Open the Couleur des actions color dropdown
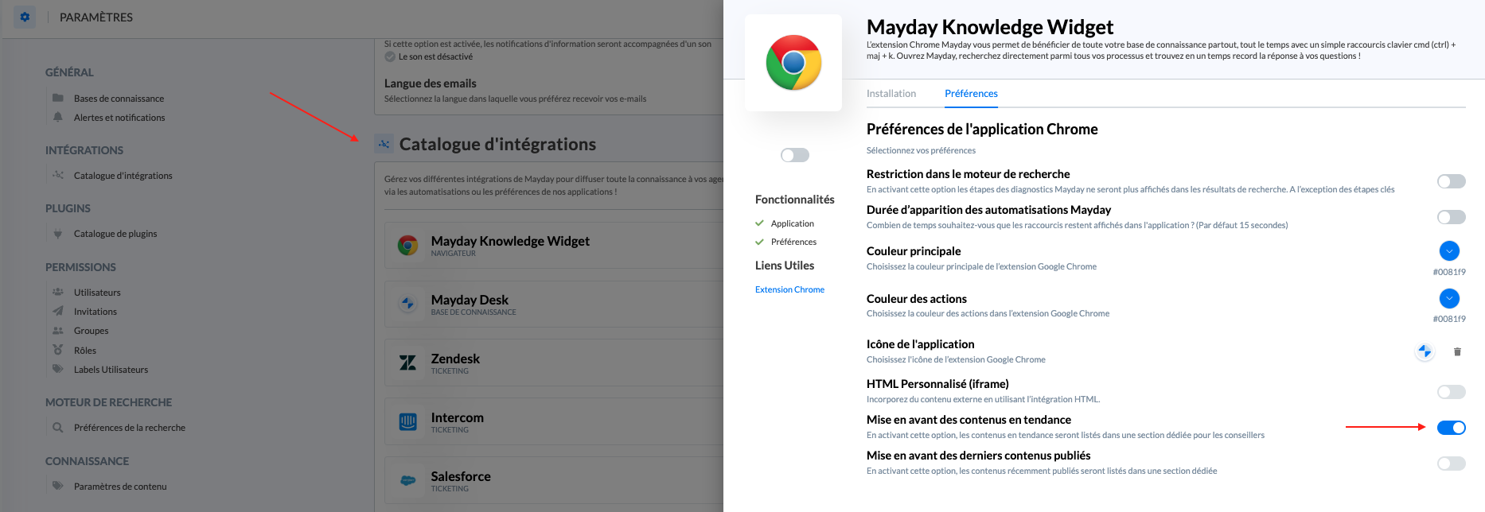 tap(1449, 299)
